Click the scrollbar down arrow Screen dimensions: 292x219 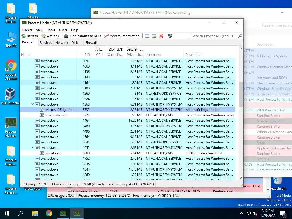coord(241,178)
